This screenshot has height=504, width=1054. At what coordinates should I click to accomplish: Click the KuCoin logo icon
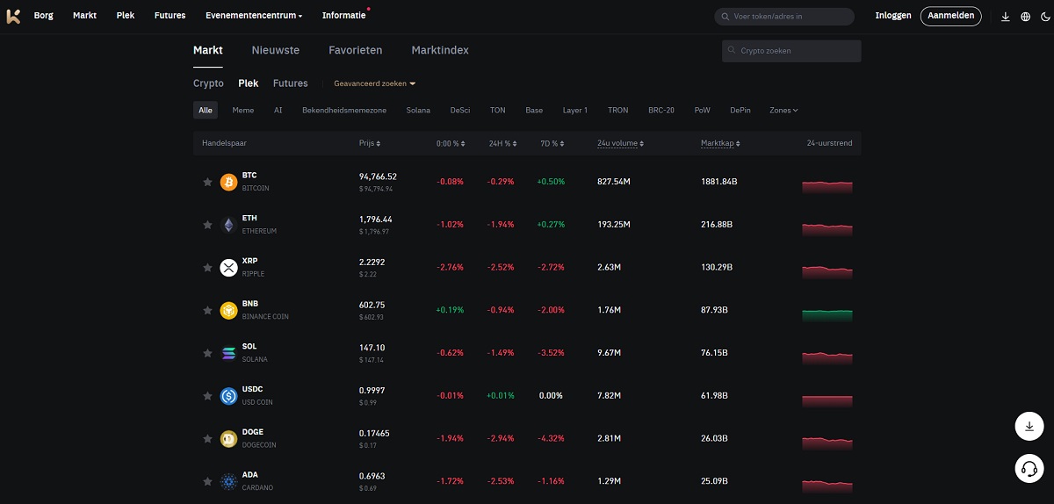pyautogui.click(x=13, y=16)
